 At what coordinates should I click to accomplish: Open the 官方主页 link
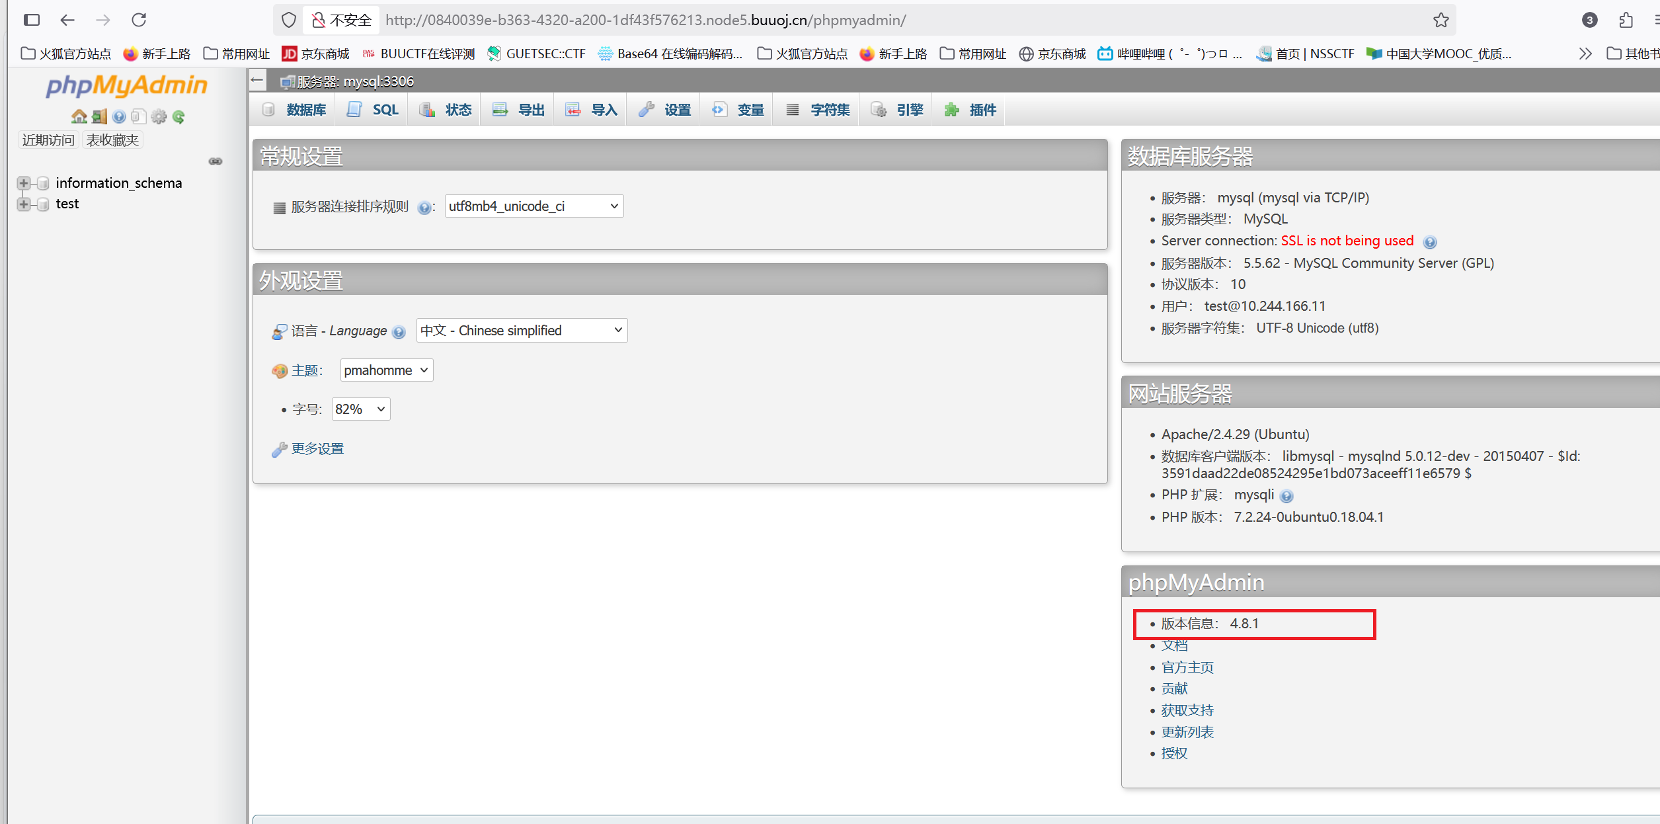pos(1188,668)
